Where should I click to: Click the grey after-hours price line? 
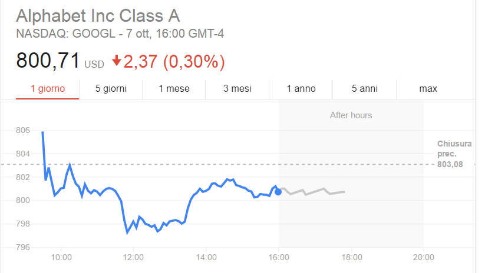click(312, 191)
